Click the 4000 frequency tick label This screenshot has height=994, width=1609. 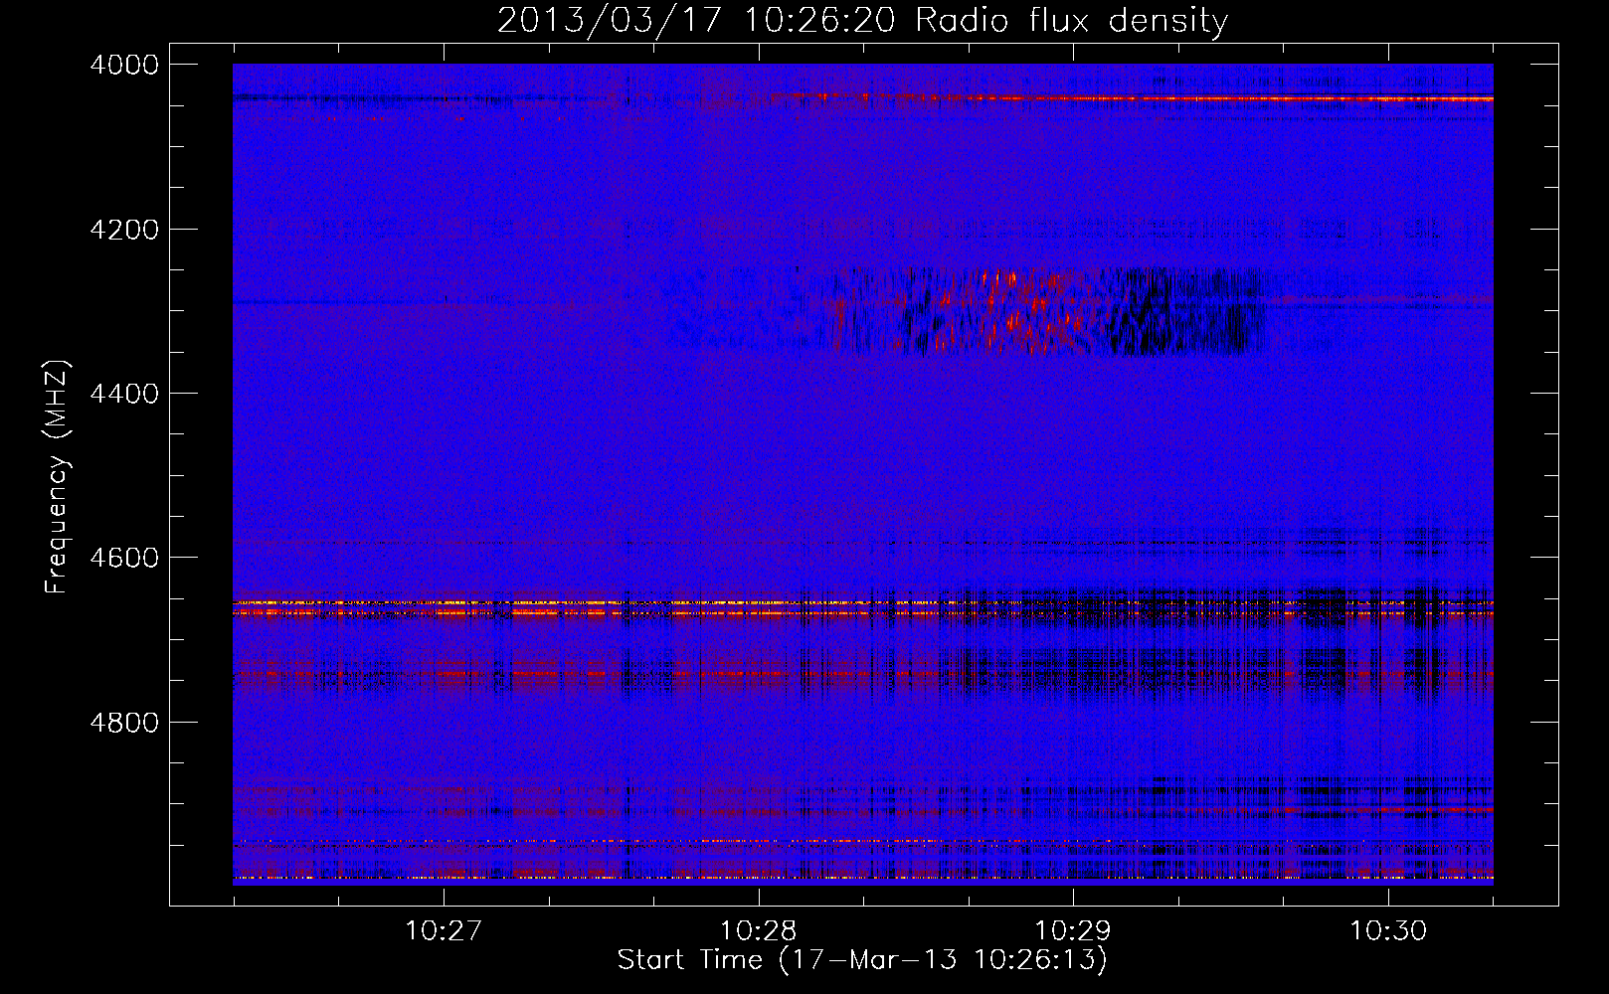pyautogui.click(x=124, y=65)
